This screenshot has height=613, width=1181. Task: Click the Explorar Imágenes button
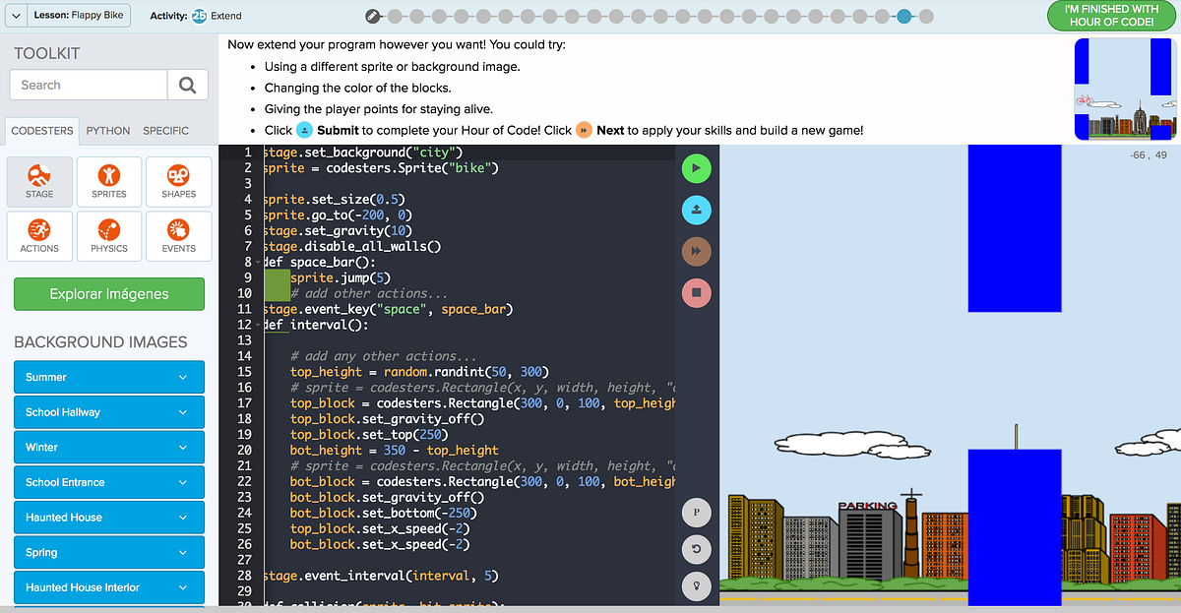point(108,293)
